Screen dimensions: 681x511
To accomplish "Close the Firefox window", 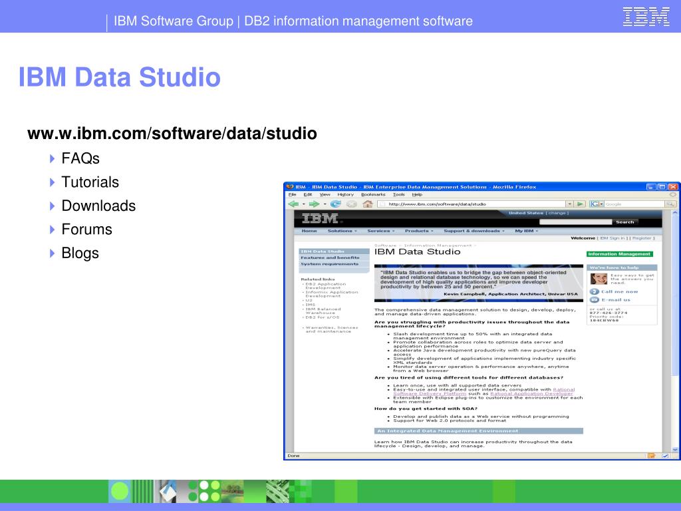I will [x=673, y=187].
